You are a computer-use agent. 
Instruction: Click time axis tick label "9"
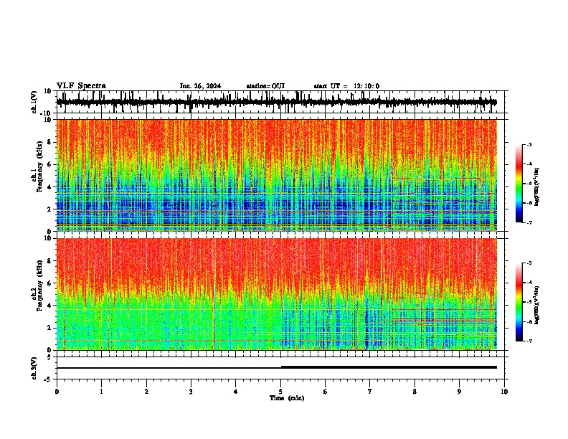(x=459, y=392)
